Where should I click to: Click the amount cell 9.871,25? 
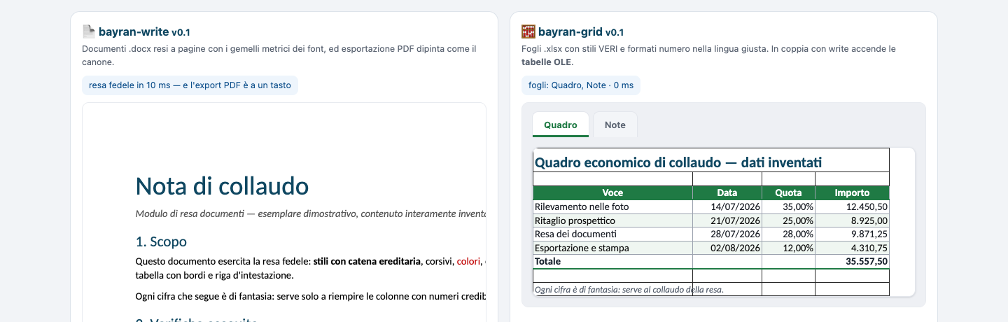pyautogui.click(x=852, y=234)
